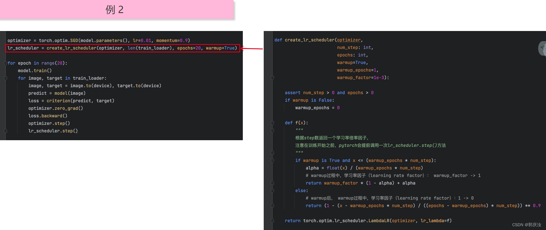Click the '** 0.9' exponent in the return line
This screenshot has height=230, width=546.
pyautogui.click(x=533, y=206)
